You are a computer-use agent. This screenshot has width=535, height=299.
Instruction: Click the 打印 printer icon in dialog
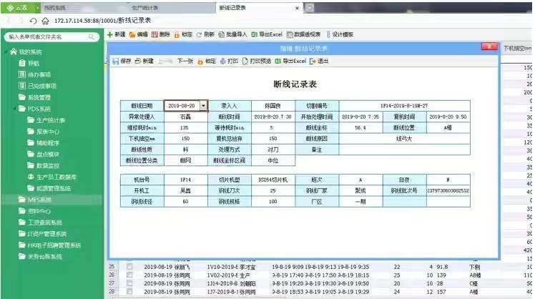pos(223,61)
